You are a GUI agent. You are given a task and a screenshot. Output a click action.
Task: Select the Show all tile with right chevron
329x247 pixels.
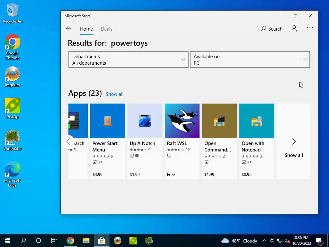click(x=294, y=142)
